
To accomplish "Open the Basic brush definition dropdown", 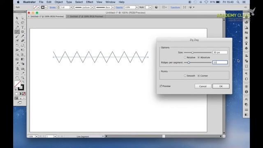I will (x=113, y=7).
